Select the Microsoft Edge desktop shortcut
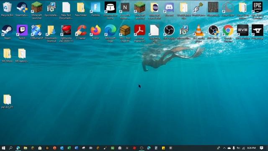Viewport: 268px width, 151px height. (110, 31)
